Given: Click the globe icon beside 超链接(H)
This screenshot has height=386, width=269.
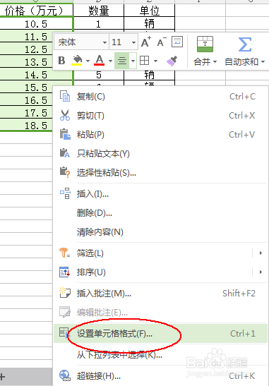Looking at the screenshot, I should 65,375.
